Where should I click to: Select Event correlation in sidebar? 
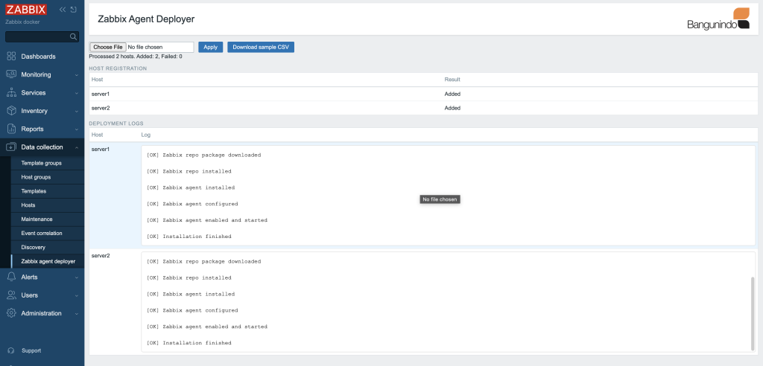click(42, 233)
